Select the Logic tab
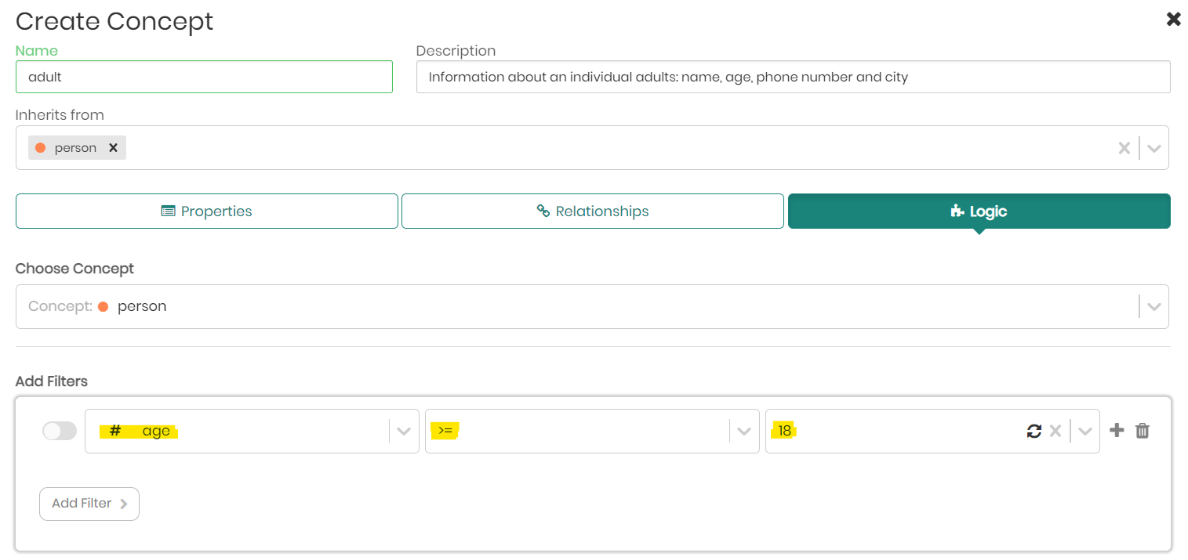Screen dimensions: 1188x560 tap(979, 211)
